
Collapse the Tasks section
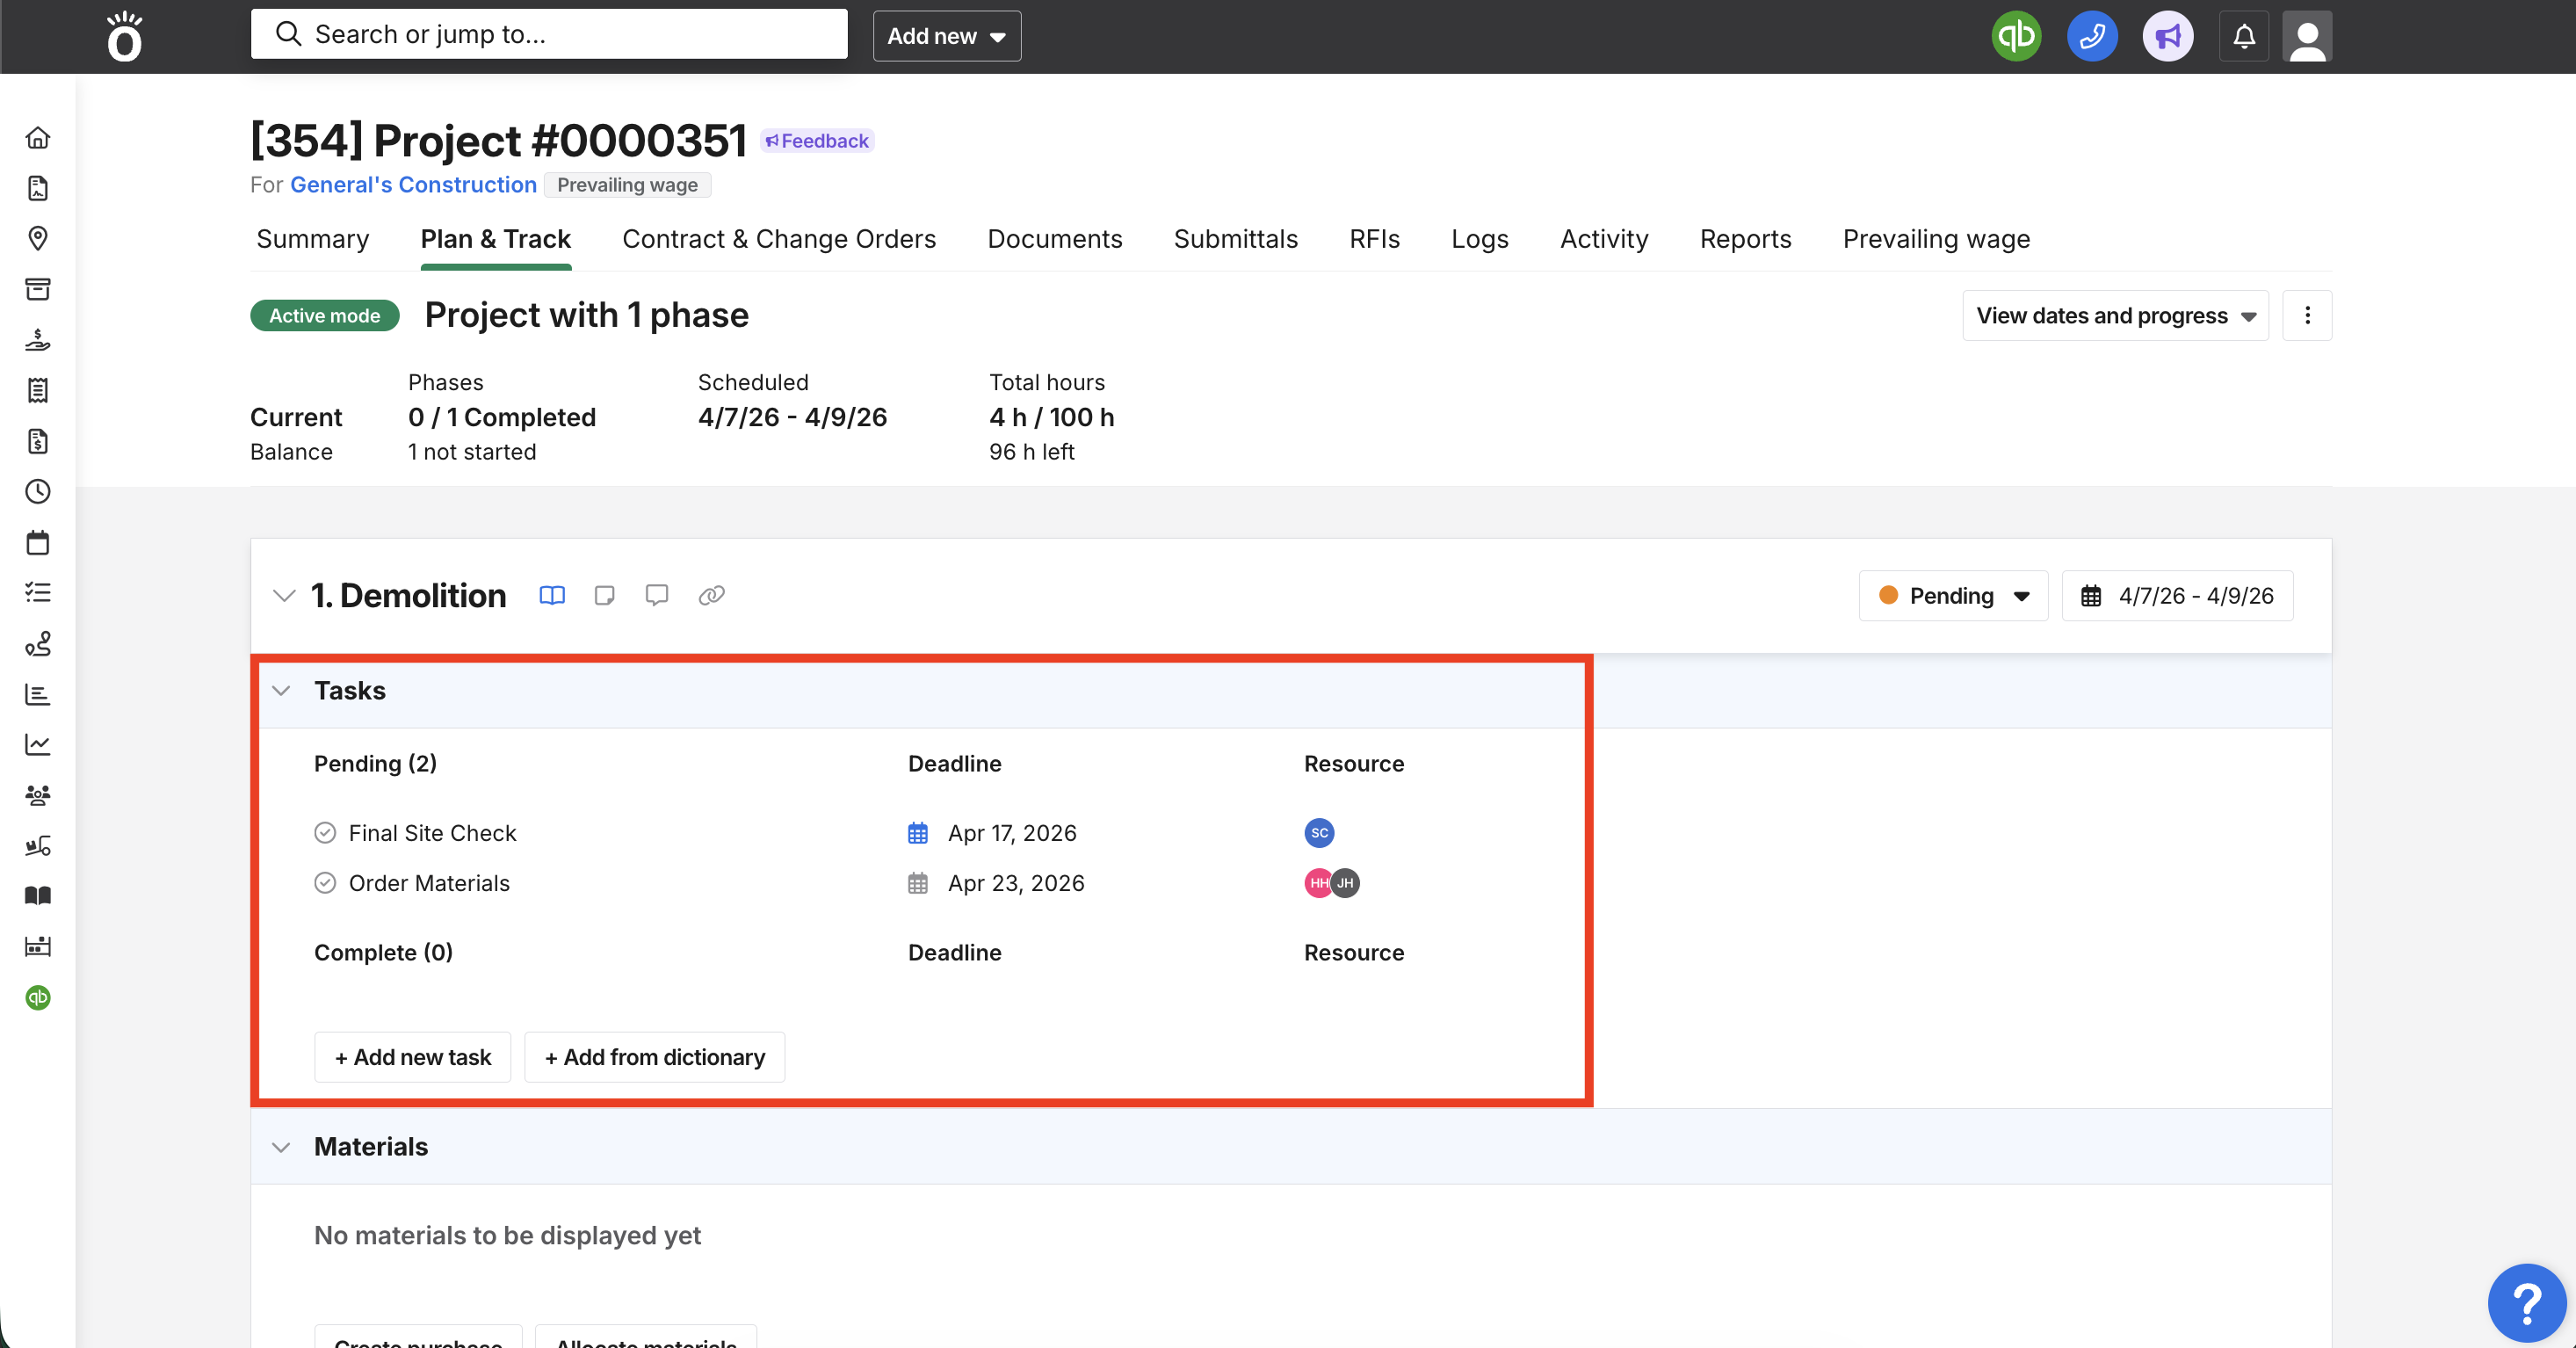tap(282, 691)
